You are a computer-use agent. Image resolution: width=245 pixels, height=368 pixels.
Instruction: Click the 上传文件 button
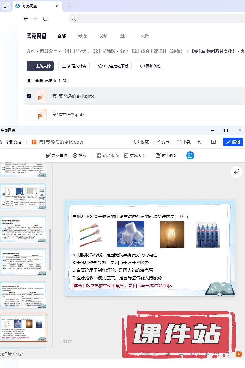pos(40,66)
